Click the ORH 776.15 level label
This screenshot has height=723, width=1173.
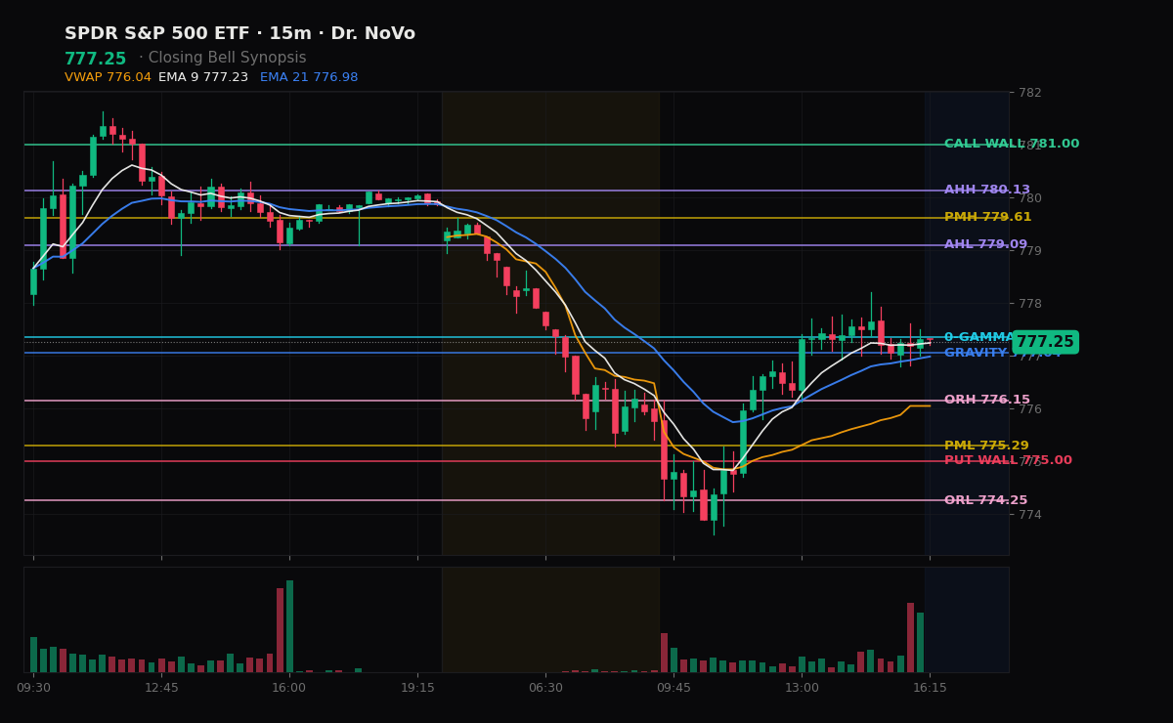click(987, 400)
